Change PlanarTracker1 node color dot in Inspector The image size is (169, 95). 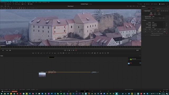point(158,11)
